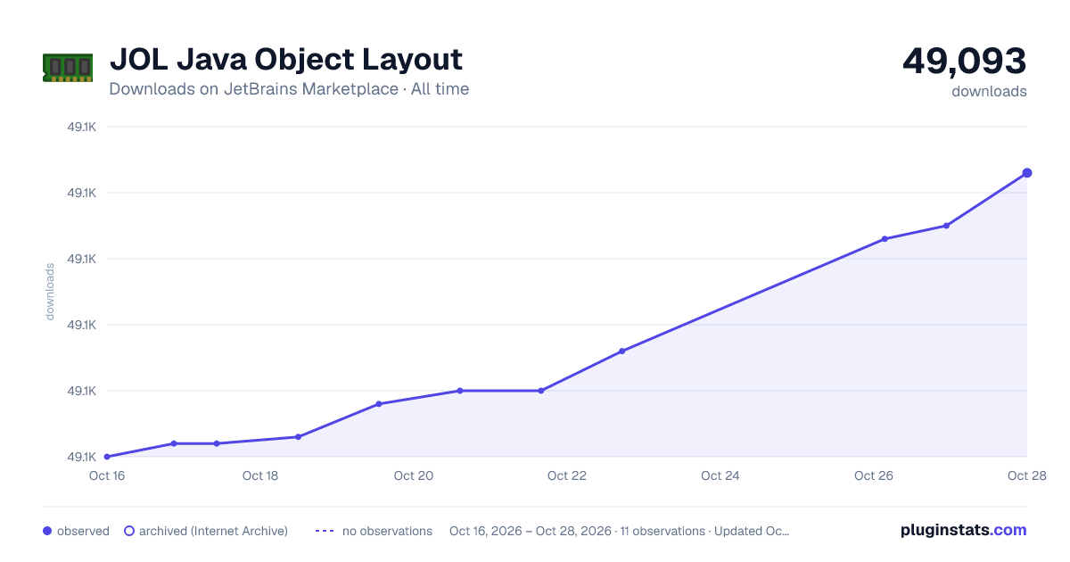Click the 'JOL Java Object Layout' title
1070x562 pixels.
pos(286,59)
